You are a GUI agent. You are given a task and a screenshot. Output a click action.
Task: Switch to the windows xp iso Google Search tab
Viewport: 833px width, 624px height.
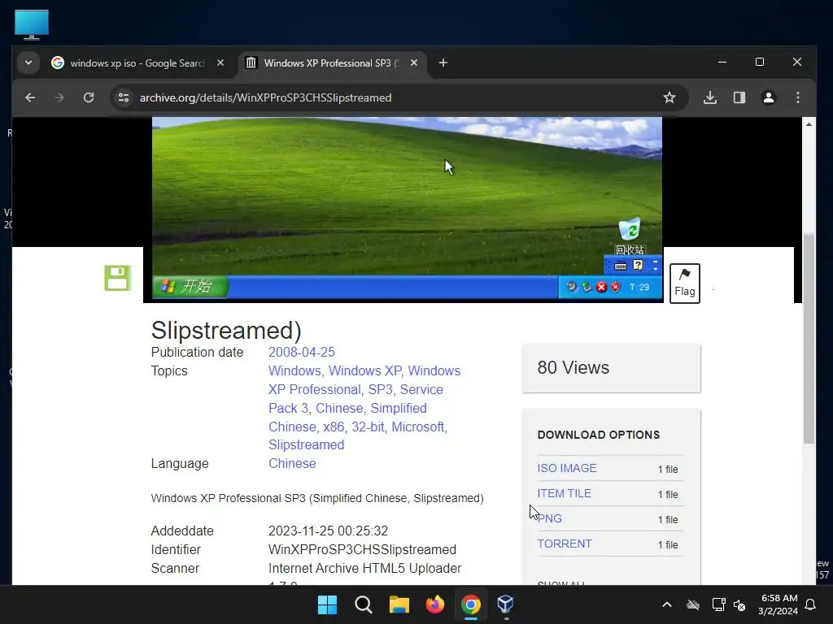(x=137, y=63)
